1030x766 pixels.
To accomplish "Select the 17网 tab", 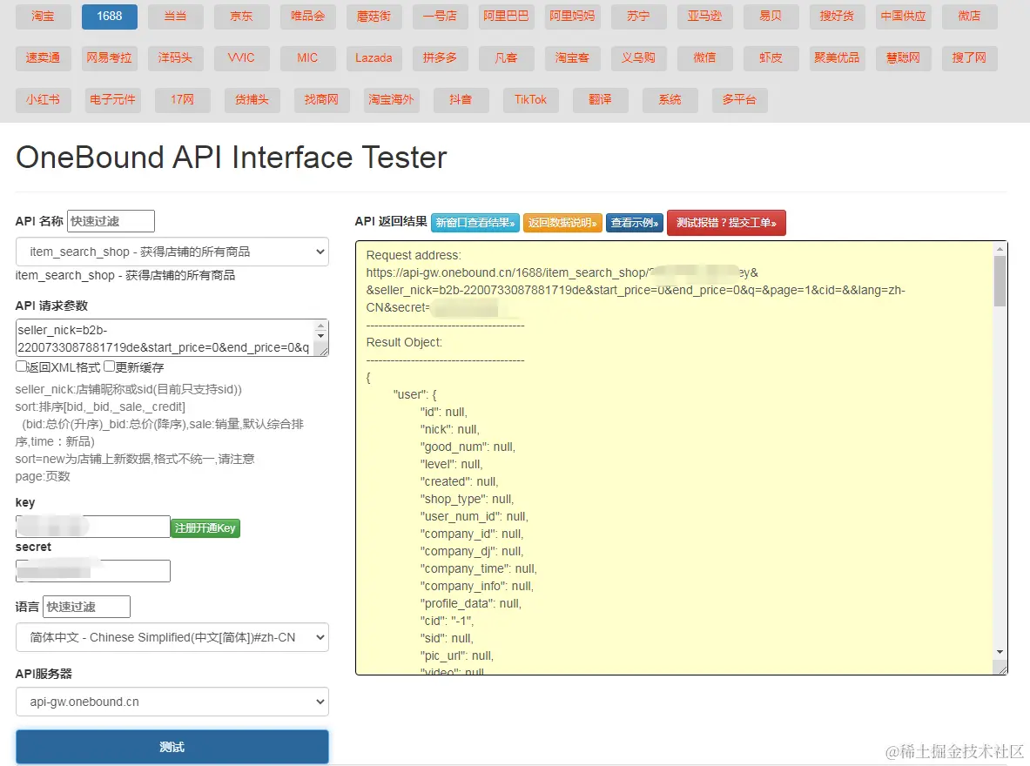I will 183,100.
